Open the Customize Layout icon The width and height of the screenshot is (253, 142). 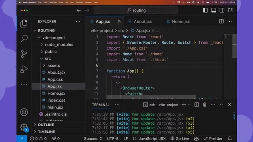(x=230, y=10)
